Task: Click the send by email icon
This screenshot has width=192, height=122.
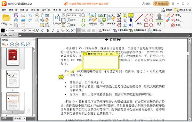Action: pyautogui.click(x=23, y=15)
